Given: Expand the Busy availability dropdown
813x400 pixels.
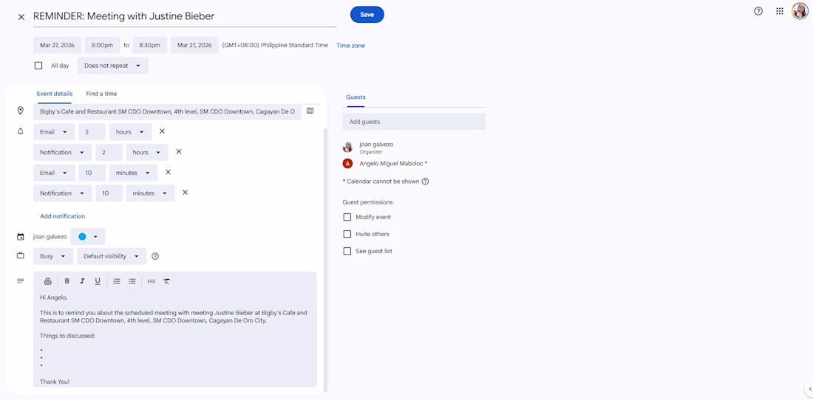Looking at the screenshot, I should 52,256.
